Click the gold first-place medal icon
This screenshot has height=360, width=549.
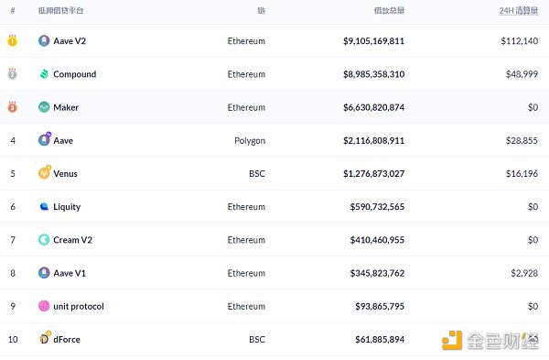click(x=12, y=40)
